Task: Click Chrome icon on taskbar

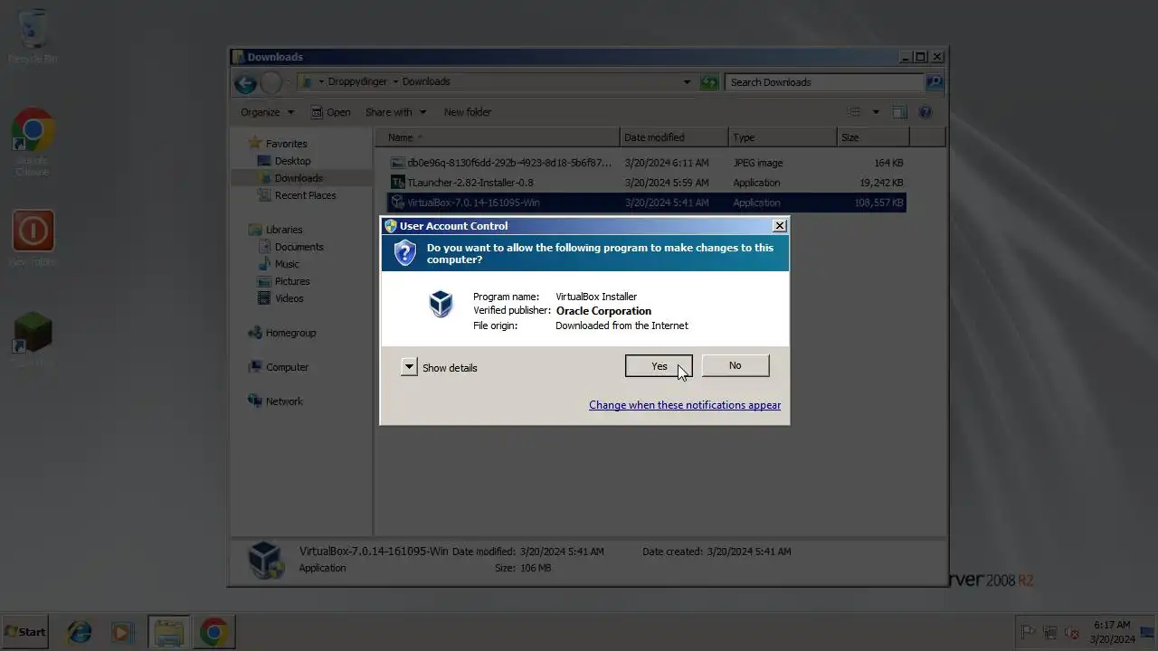Action: click(214, 632)
